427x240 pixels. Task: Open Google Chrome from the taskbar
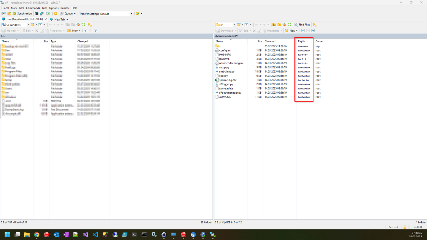(x=36, y=235)
